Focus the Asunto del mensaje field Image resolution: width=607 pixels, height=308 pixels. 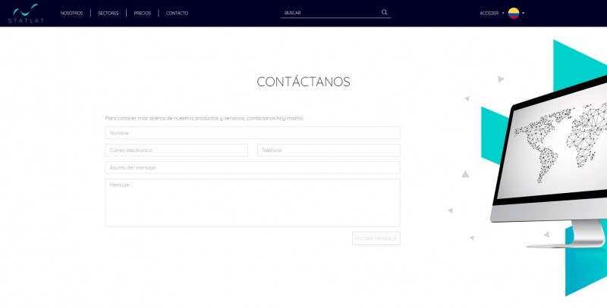click(253, 167)
